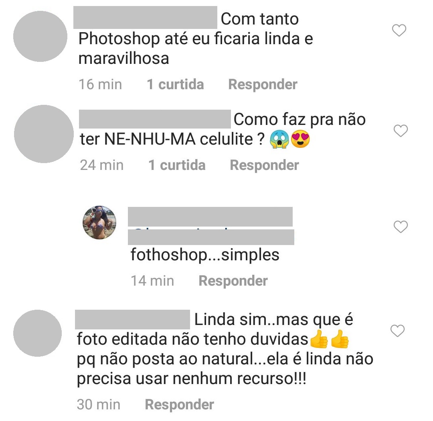Open hidden username before "Linda sim..mas"

[x=133, y=319]
